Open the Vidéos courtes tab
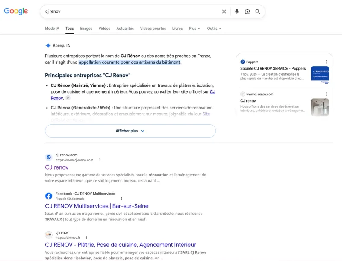 point(153,29)
